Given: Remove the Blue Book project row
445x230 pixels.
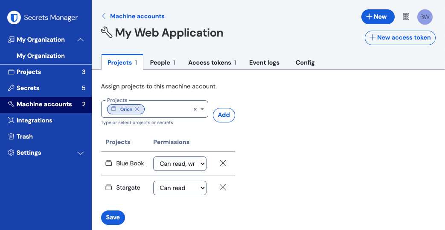Looking at the screenshot, I should (x=223, y=163).
